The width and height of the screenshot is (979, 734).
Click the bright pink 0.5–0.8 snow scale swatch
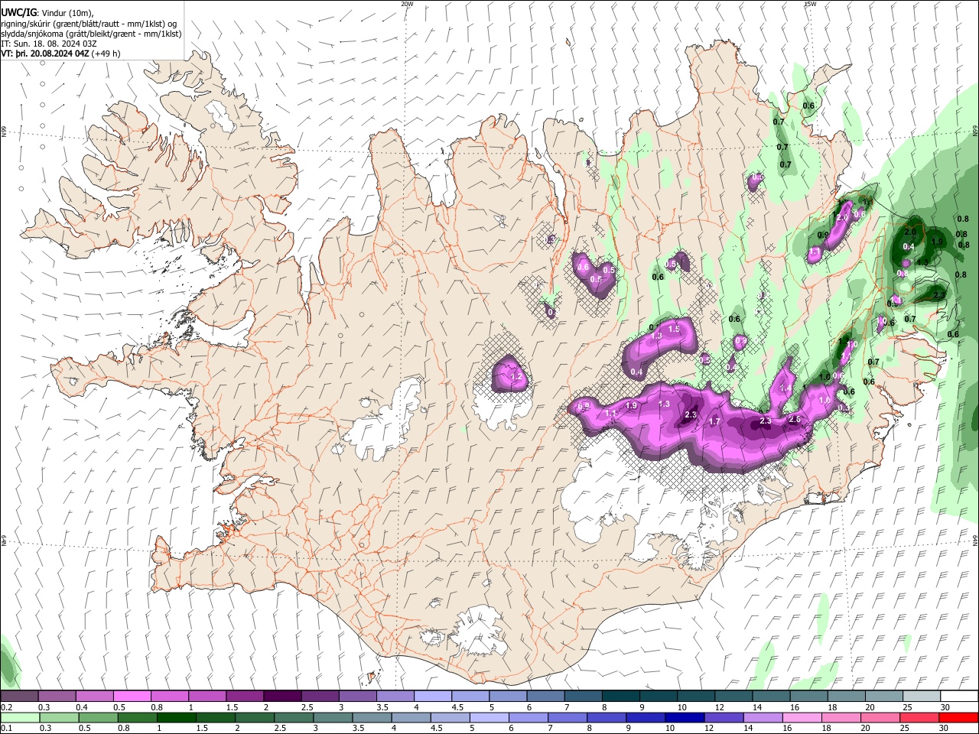(x=132, y=696)
